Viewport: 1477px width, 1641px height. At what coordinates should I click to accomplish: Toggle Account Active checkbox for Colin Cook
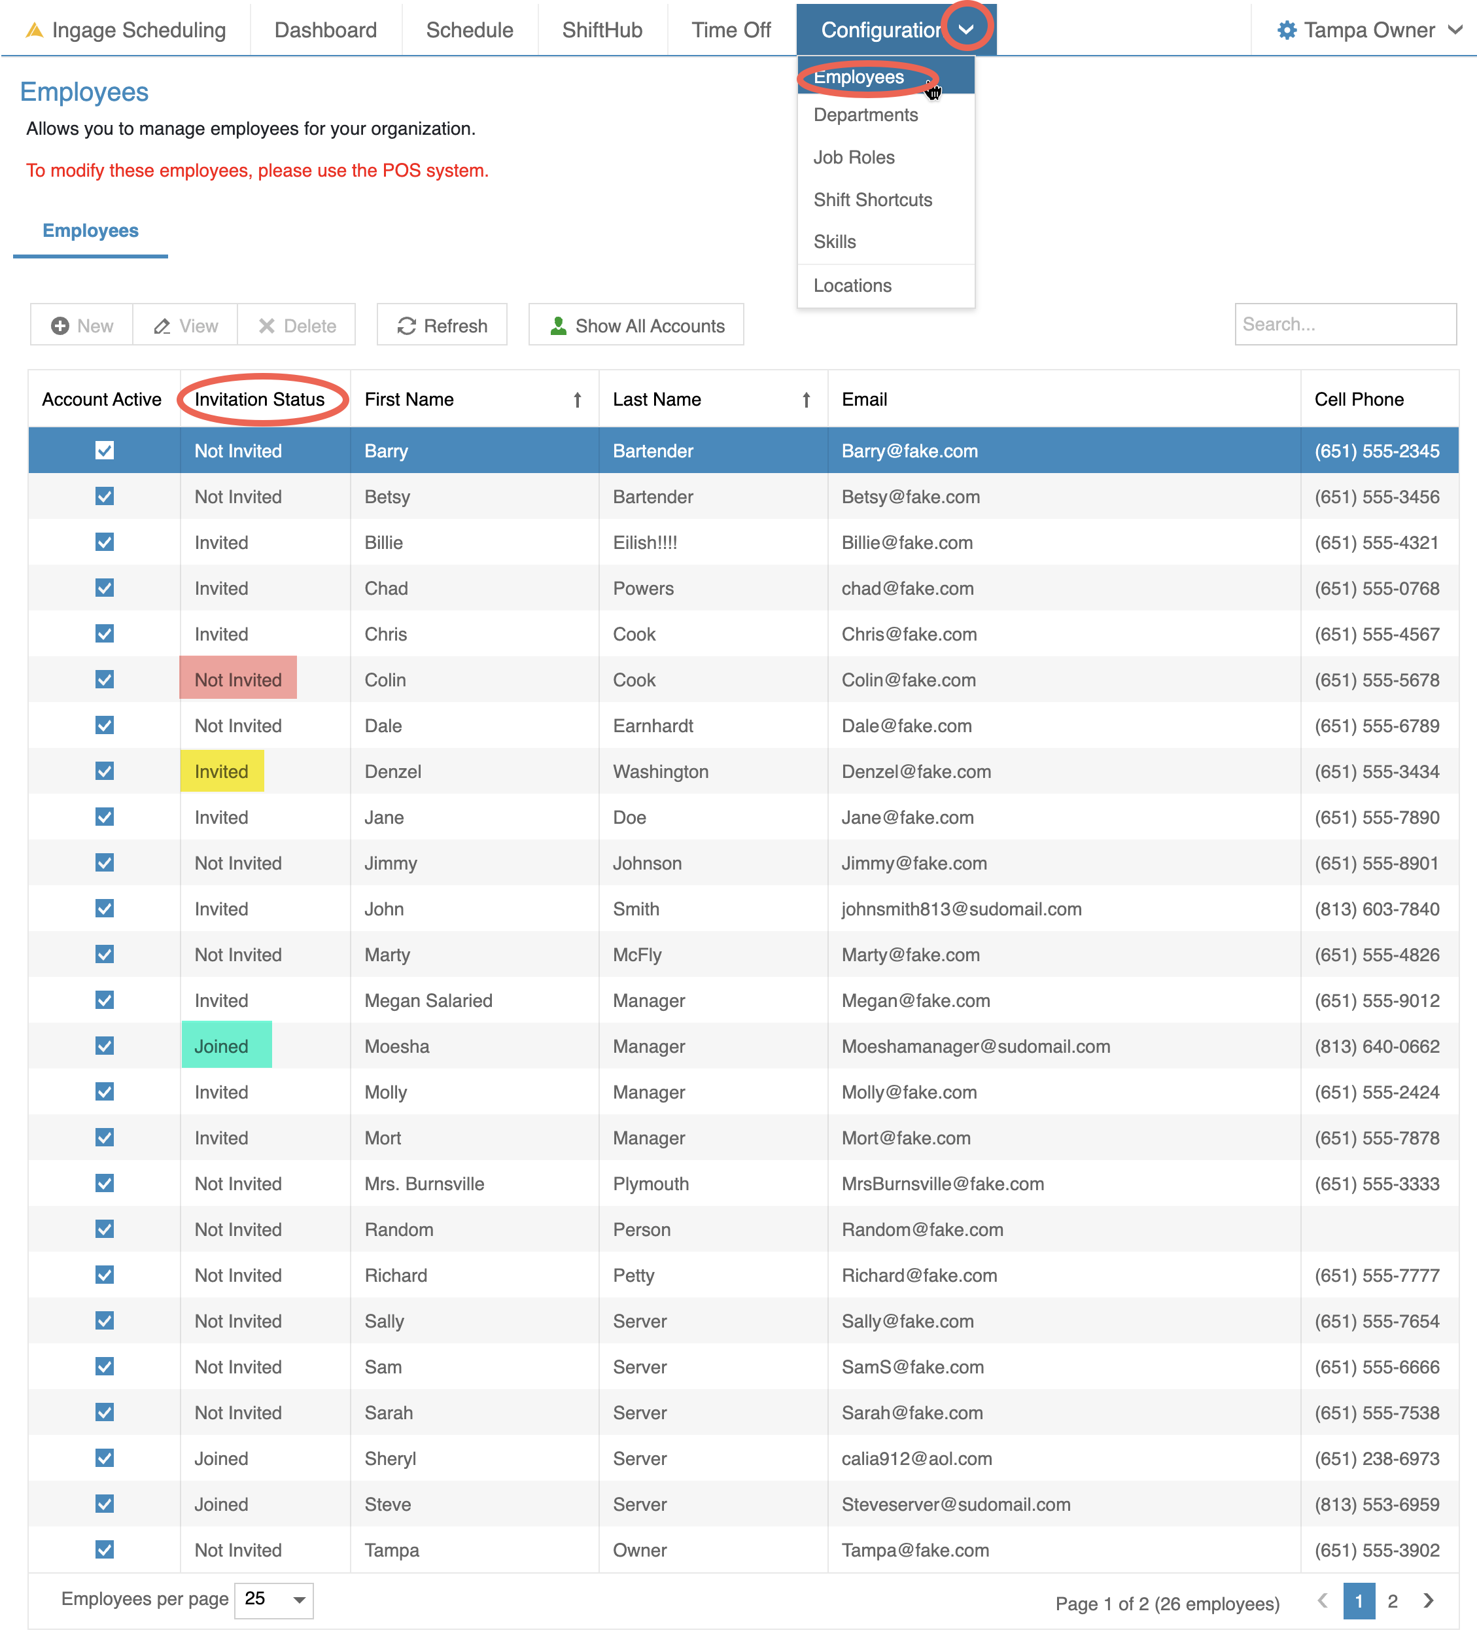(x=105, y=679)
